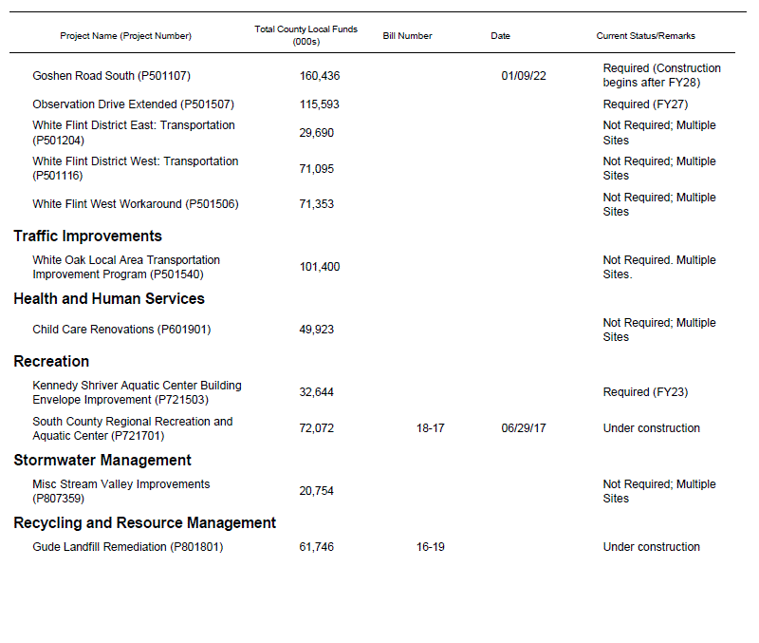The image size is (759, 643).
Task: Click the Project Name (Project Number) column header
Action: tap(125, 36)
